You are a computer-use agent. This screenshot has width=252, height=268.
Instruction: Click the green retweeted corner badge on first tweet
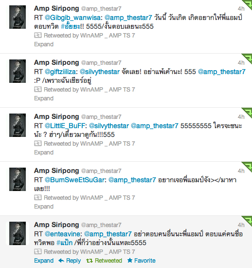pos(248,4)
